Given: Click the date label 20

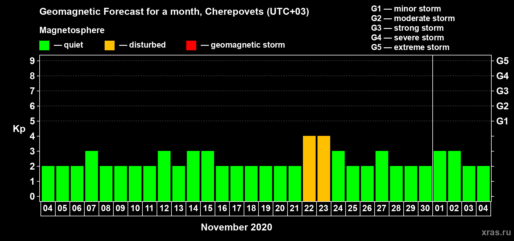Looking at the screenshot, I should [x=280, y=208].
